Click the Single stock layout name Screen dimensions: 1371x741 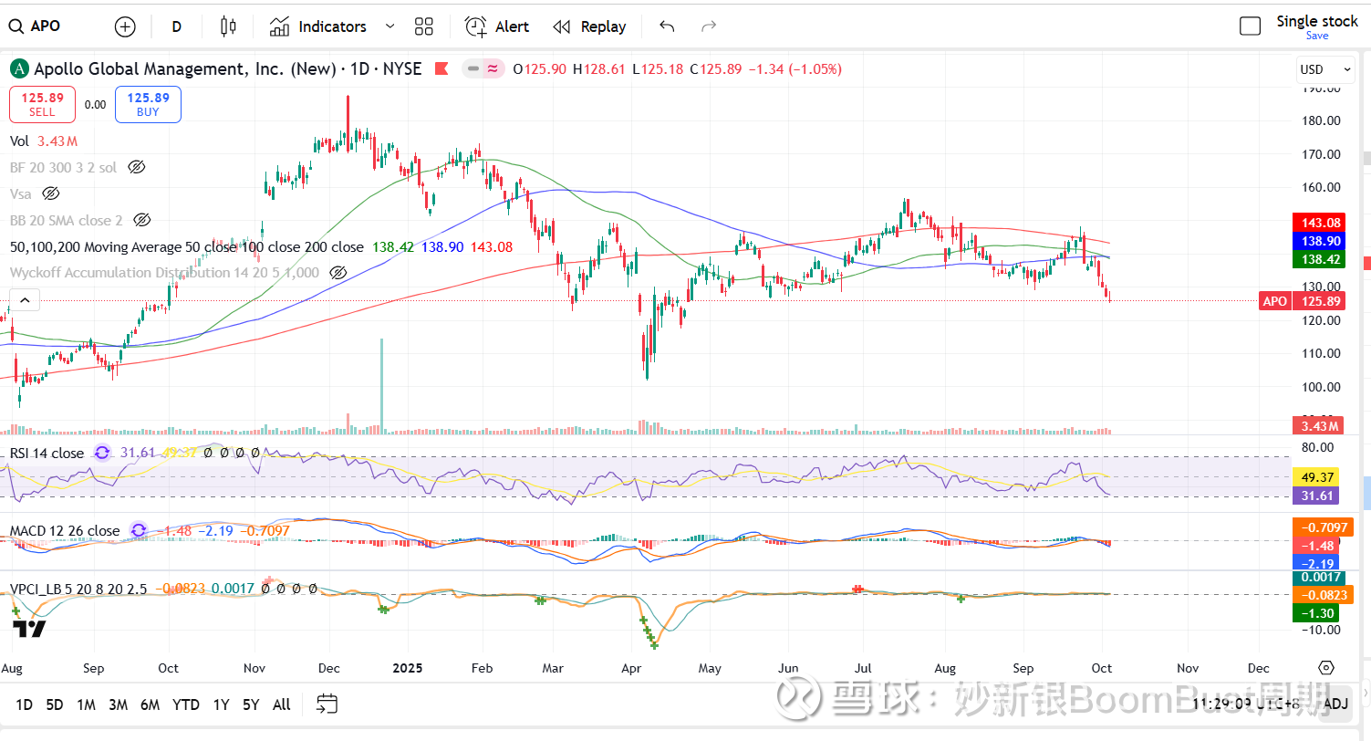[1316, 20]
